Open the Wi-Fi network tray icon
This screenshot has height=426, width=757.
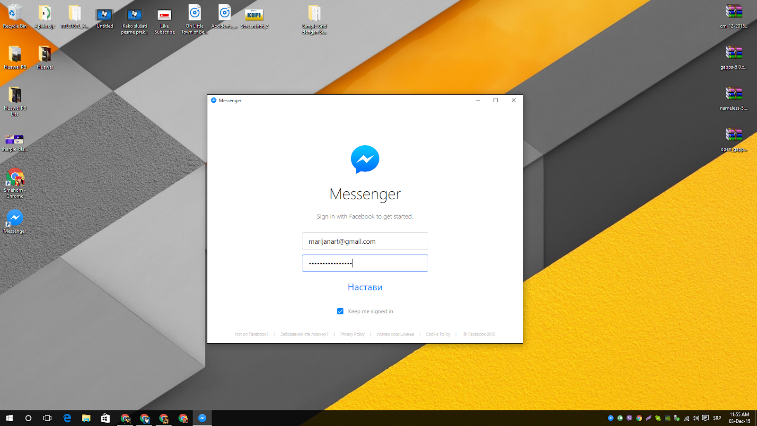687,418
